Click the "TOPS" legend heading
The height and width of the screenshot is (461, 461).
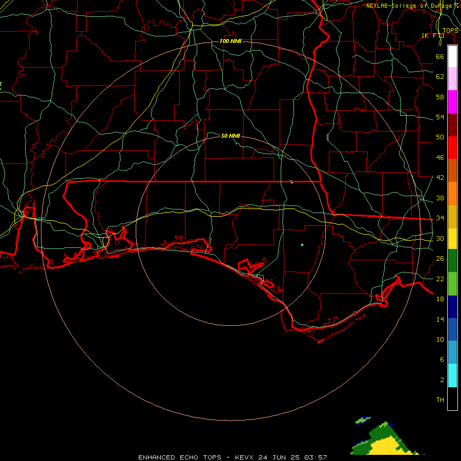[450, 31]
